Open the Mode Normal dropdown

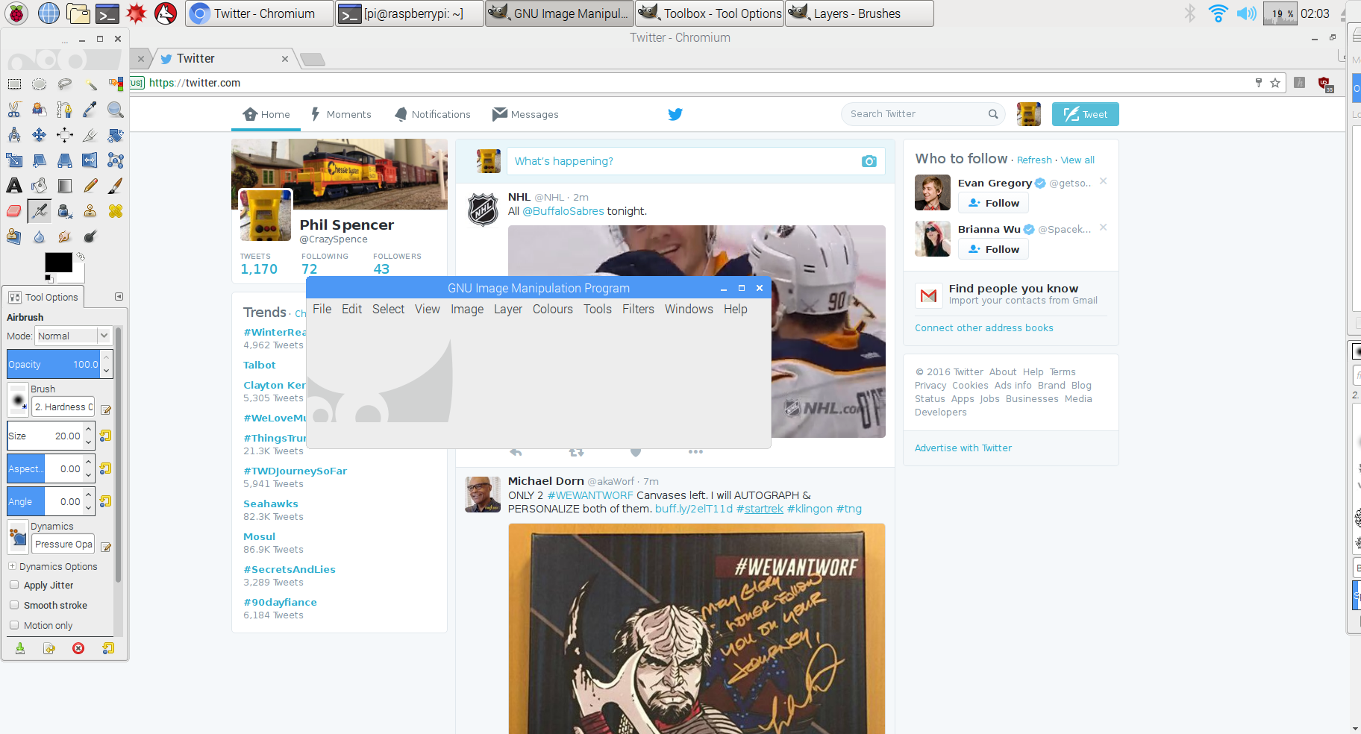73,336
